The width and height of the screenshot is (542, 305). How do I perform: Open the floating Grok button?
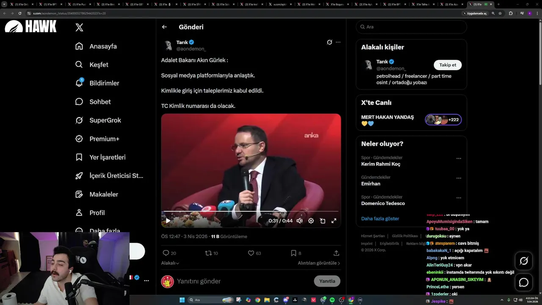(524, 261)
